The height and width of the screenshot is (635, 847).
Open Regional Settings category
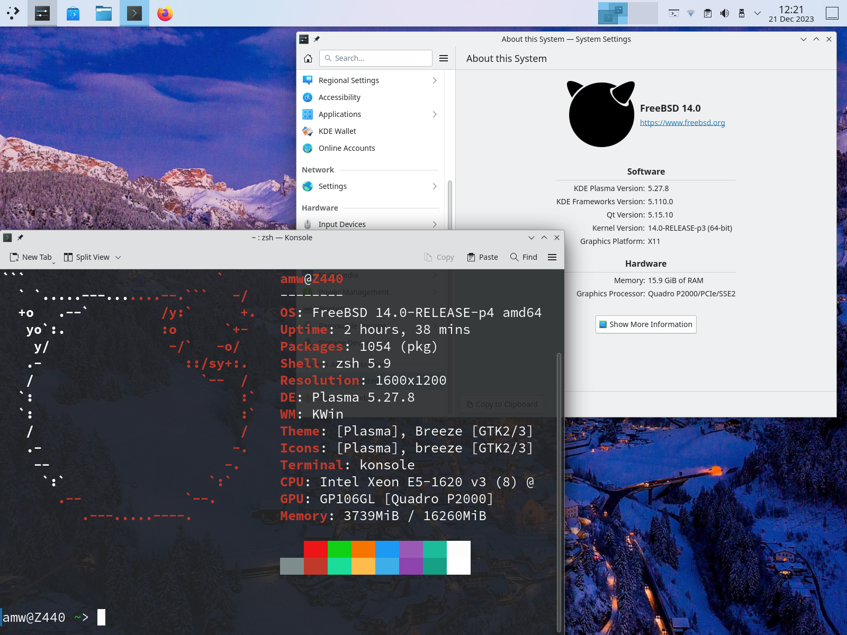(371, 80)
